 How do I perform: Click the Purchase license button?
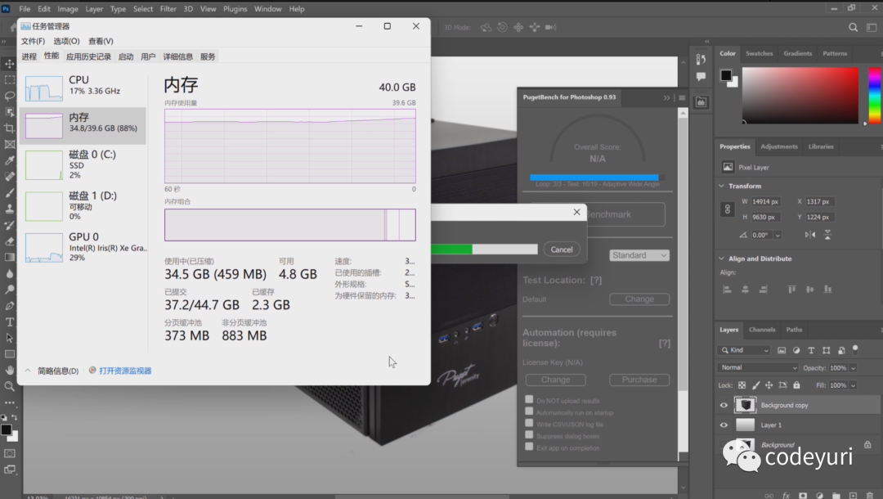click(x=639, y=380)
